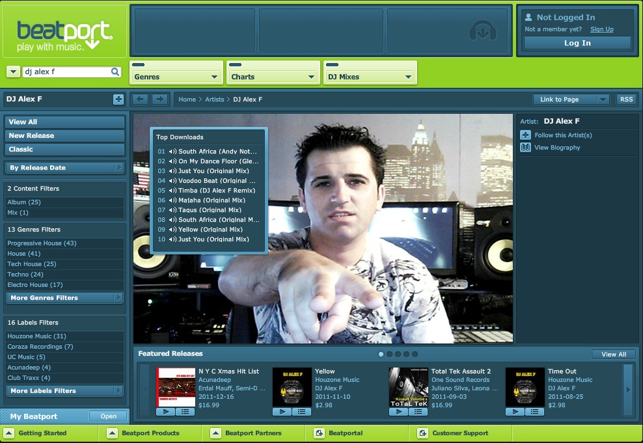The width and height of the screenshot is (643, 443).
Task: Select the New Release filter tab
Action: (x=64, y=136)
